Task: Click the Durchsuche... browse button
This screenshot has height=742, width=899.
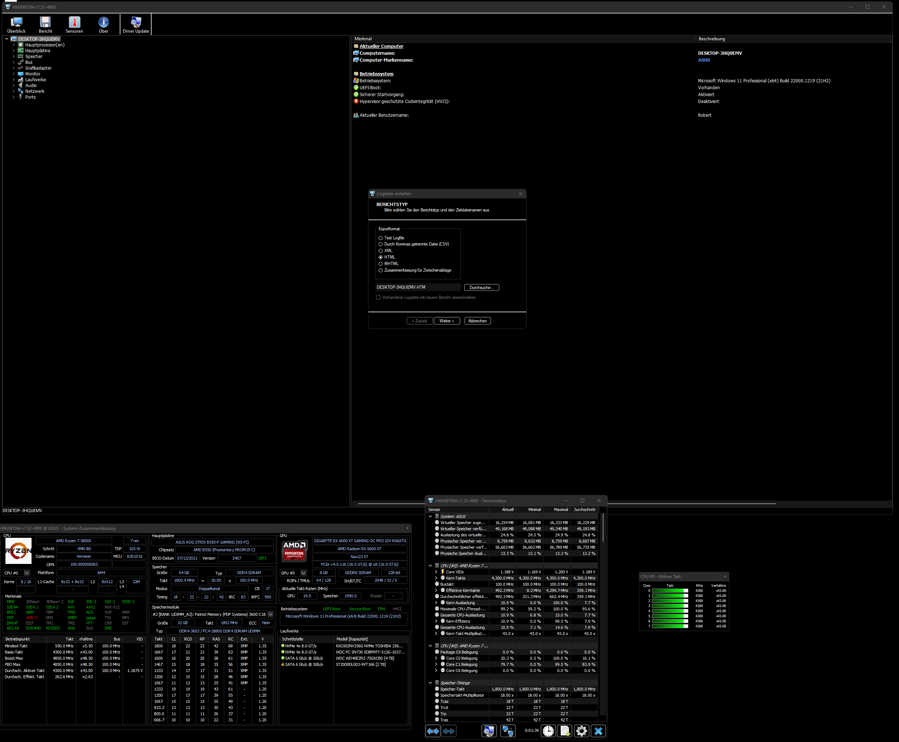Action: (481, 288)
